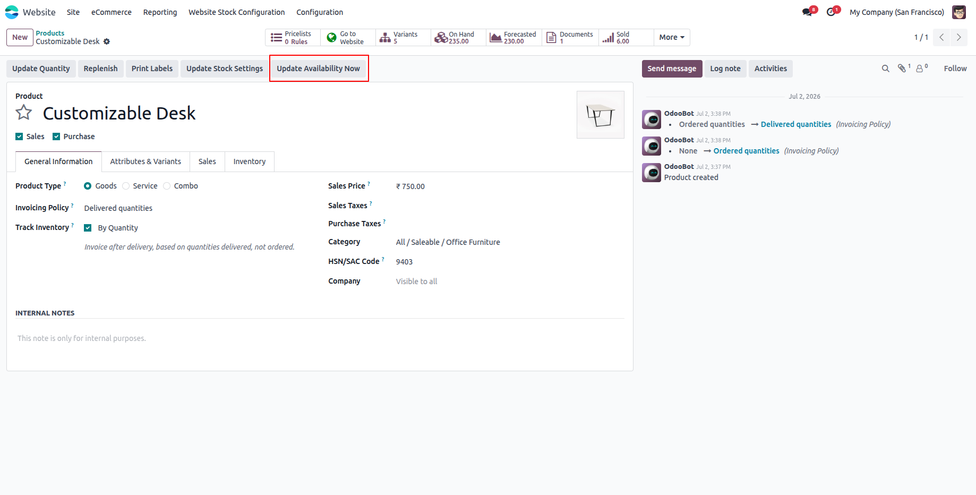
Task: Click Update Quantity button
Action: pos(41,69)
